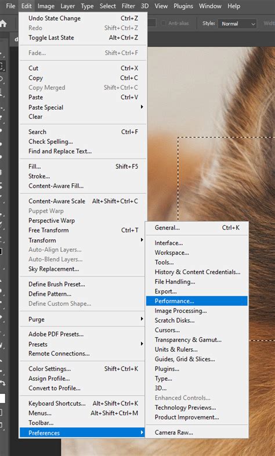Screen dimensions: 275x456
Task: Open Workspace... preferences
Action: click(x=197, y=253)
